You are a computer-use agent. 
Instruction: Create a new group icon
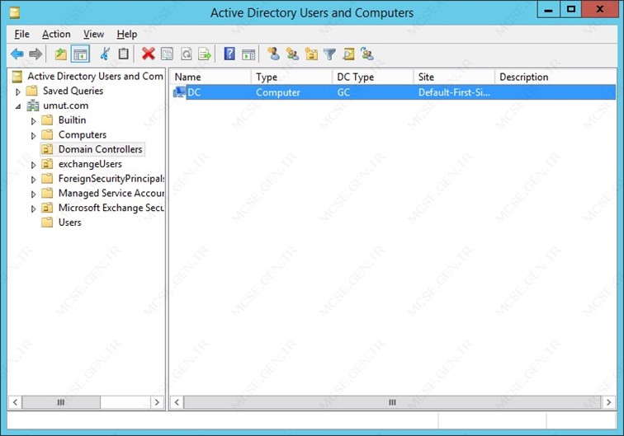292,54
